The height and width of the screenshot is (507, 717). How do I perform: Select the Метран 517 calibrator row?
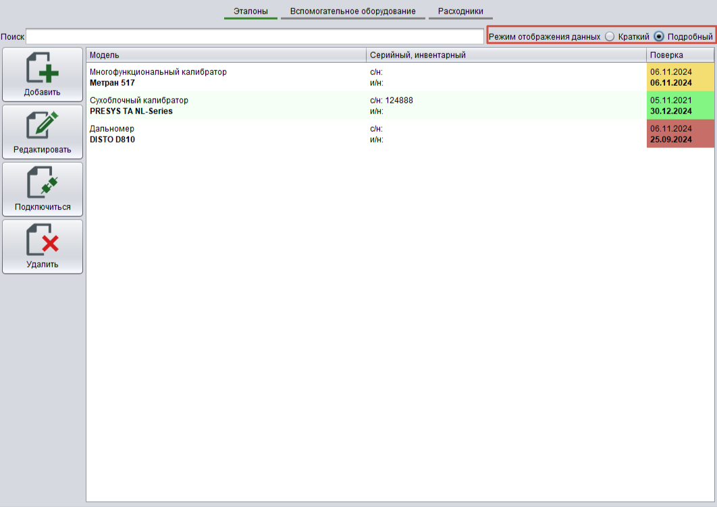[x=226, y=77]
